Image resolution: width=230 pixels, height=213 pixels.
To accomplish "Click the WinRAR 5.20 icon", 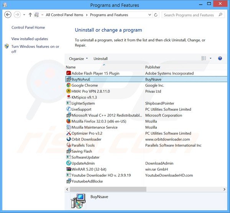I will click(x=69, y=169).
